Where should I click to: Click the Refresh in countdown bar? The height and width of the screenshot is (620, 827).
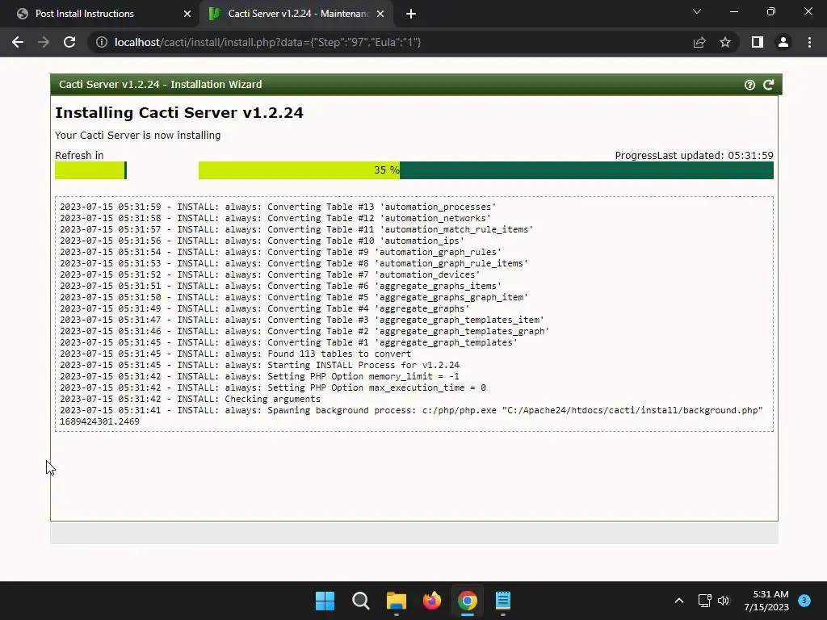90,170
